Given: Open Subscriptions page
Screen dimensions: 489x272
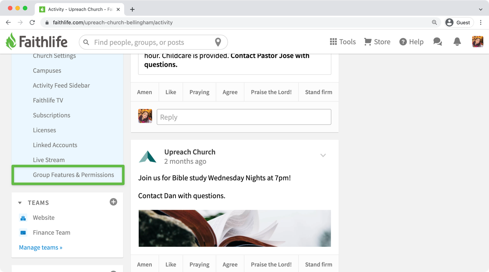Looking at the screenshot, I should click(x=51, y=115).
